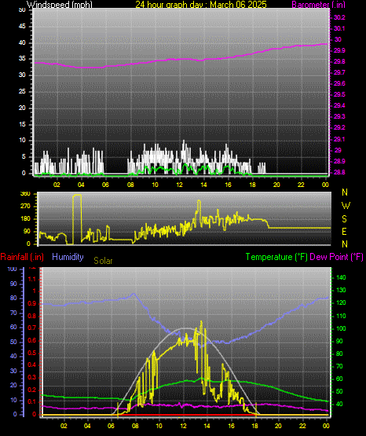366x436 pixels.
Task: Click the 50 mph windspeed scale value
Action: pyautogui.click(x=22, y=10)
